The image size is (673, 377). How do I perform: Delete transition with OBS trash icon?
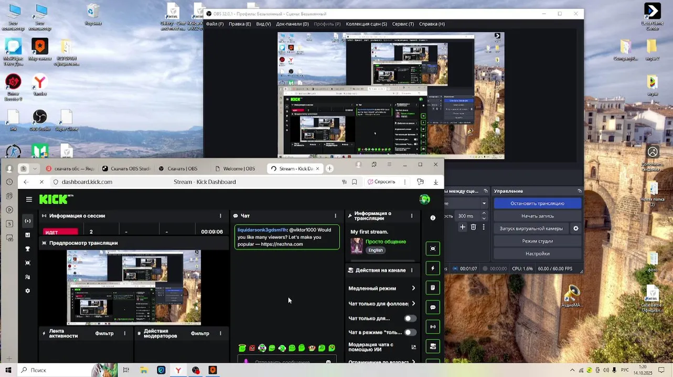point(473,227)
